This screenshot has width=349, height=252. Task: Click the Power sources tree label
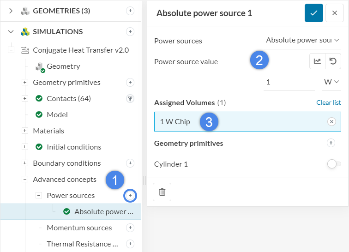click(x=71, y=195)
